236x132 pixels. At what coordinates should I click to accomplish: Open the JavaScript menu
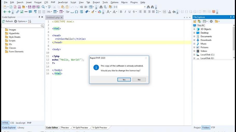click(x=63, y=2)
